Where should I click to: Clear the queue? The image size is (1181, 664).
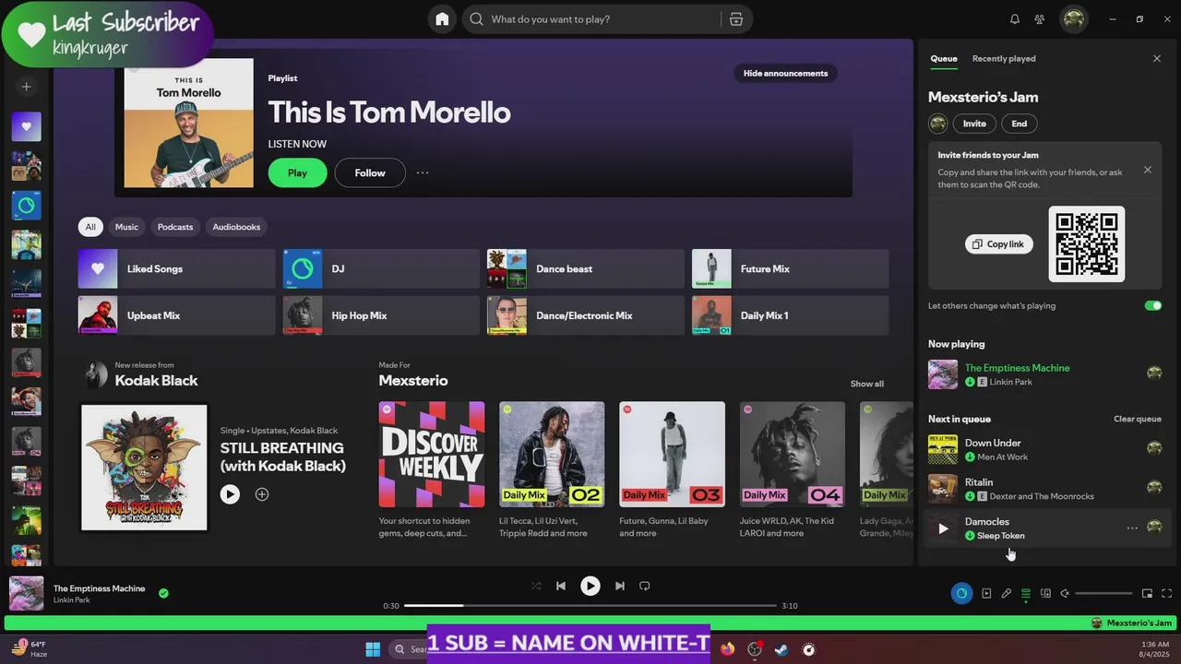pos(1137,419)
